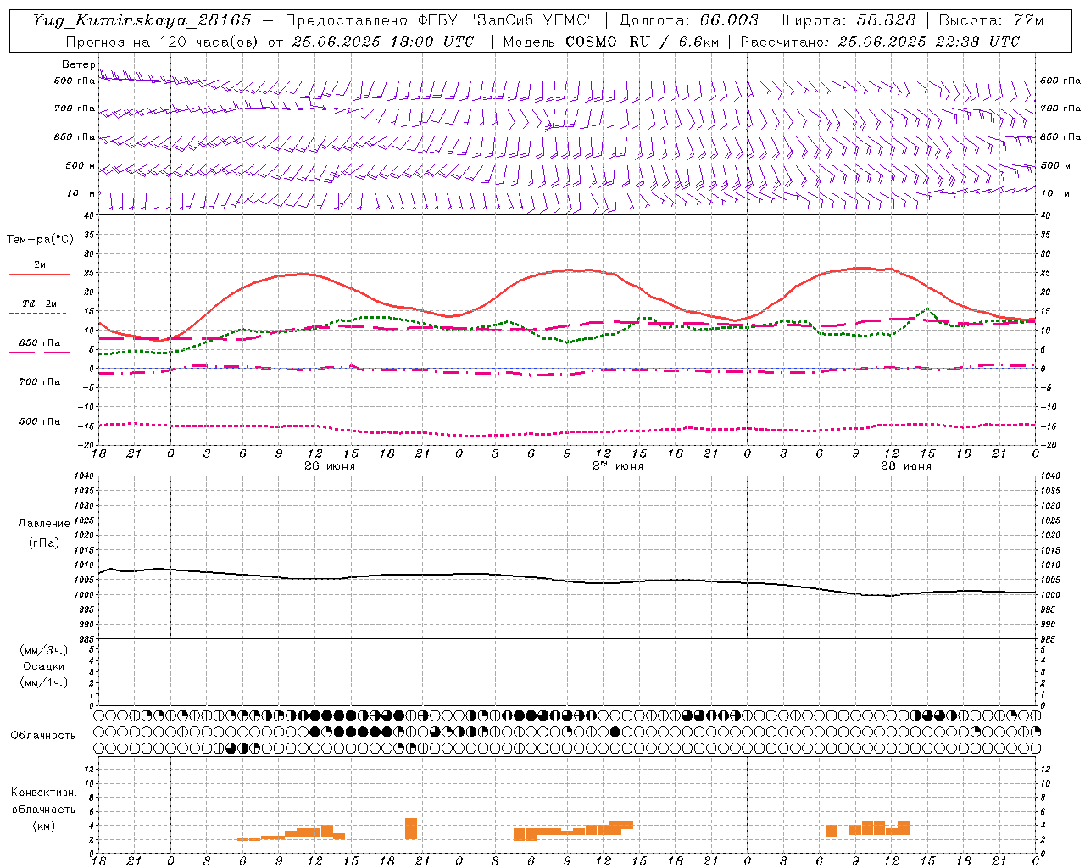Click the 2м temperature legend entry
The height and width of the screenshot is (868, 1085).
[39, 265]
